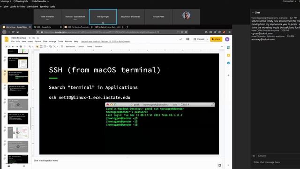Click the move-to-folder icon beside the title
This screenshot has width=300, height=169.
click(x=34, y=38)
